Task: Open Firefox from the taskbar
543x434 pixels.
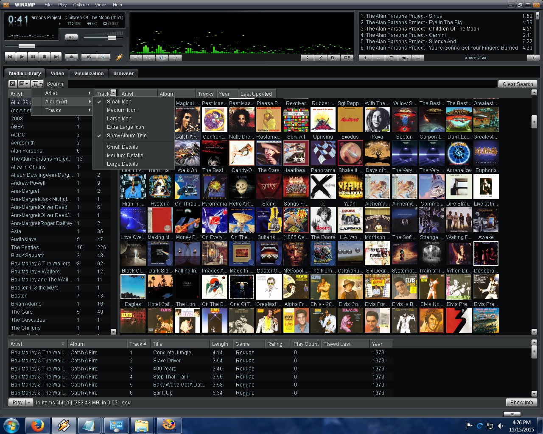Action: 37,425
